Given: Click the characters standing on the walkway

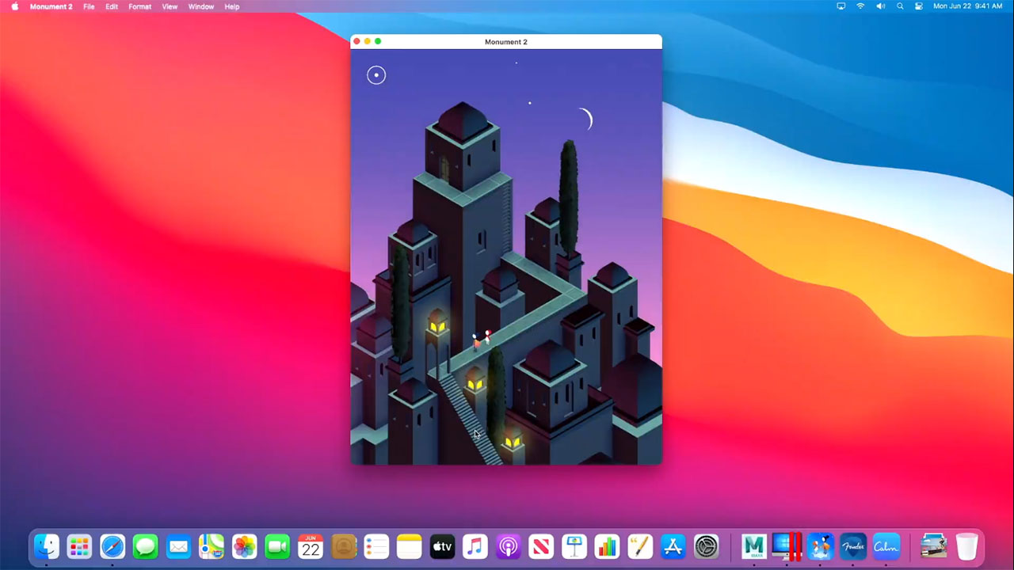Looking at the screenshot, I should [x=480, y=339].
